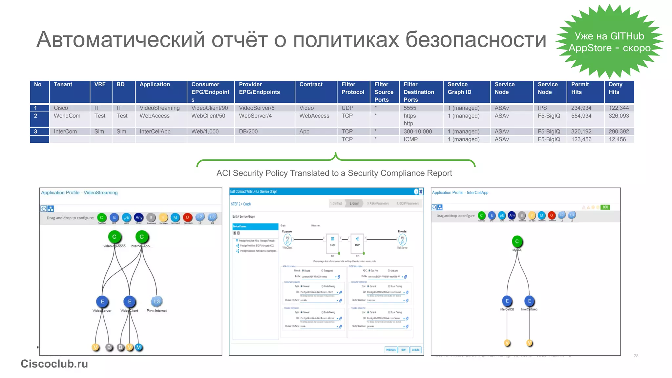This screenshot has height=378, width=672.
Task: Select video-rtp-5555 contract node
Action: click(x=114, y=237)
